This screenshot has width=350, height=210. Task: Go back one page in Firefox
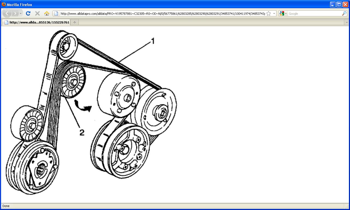[x=7, y=13]
